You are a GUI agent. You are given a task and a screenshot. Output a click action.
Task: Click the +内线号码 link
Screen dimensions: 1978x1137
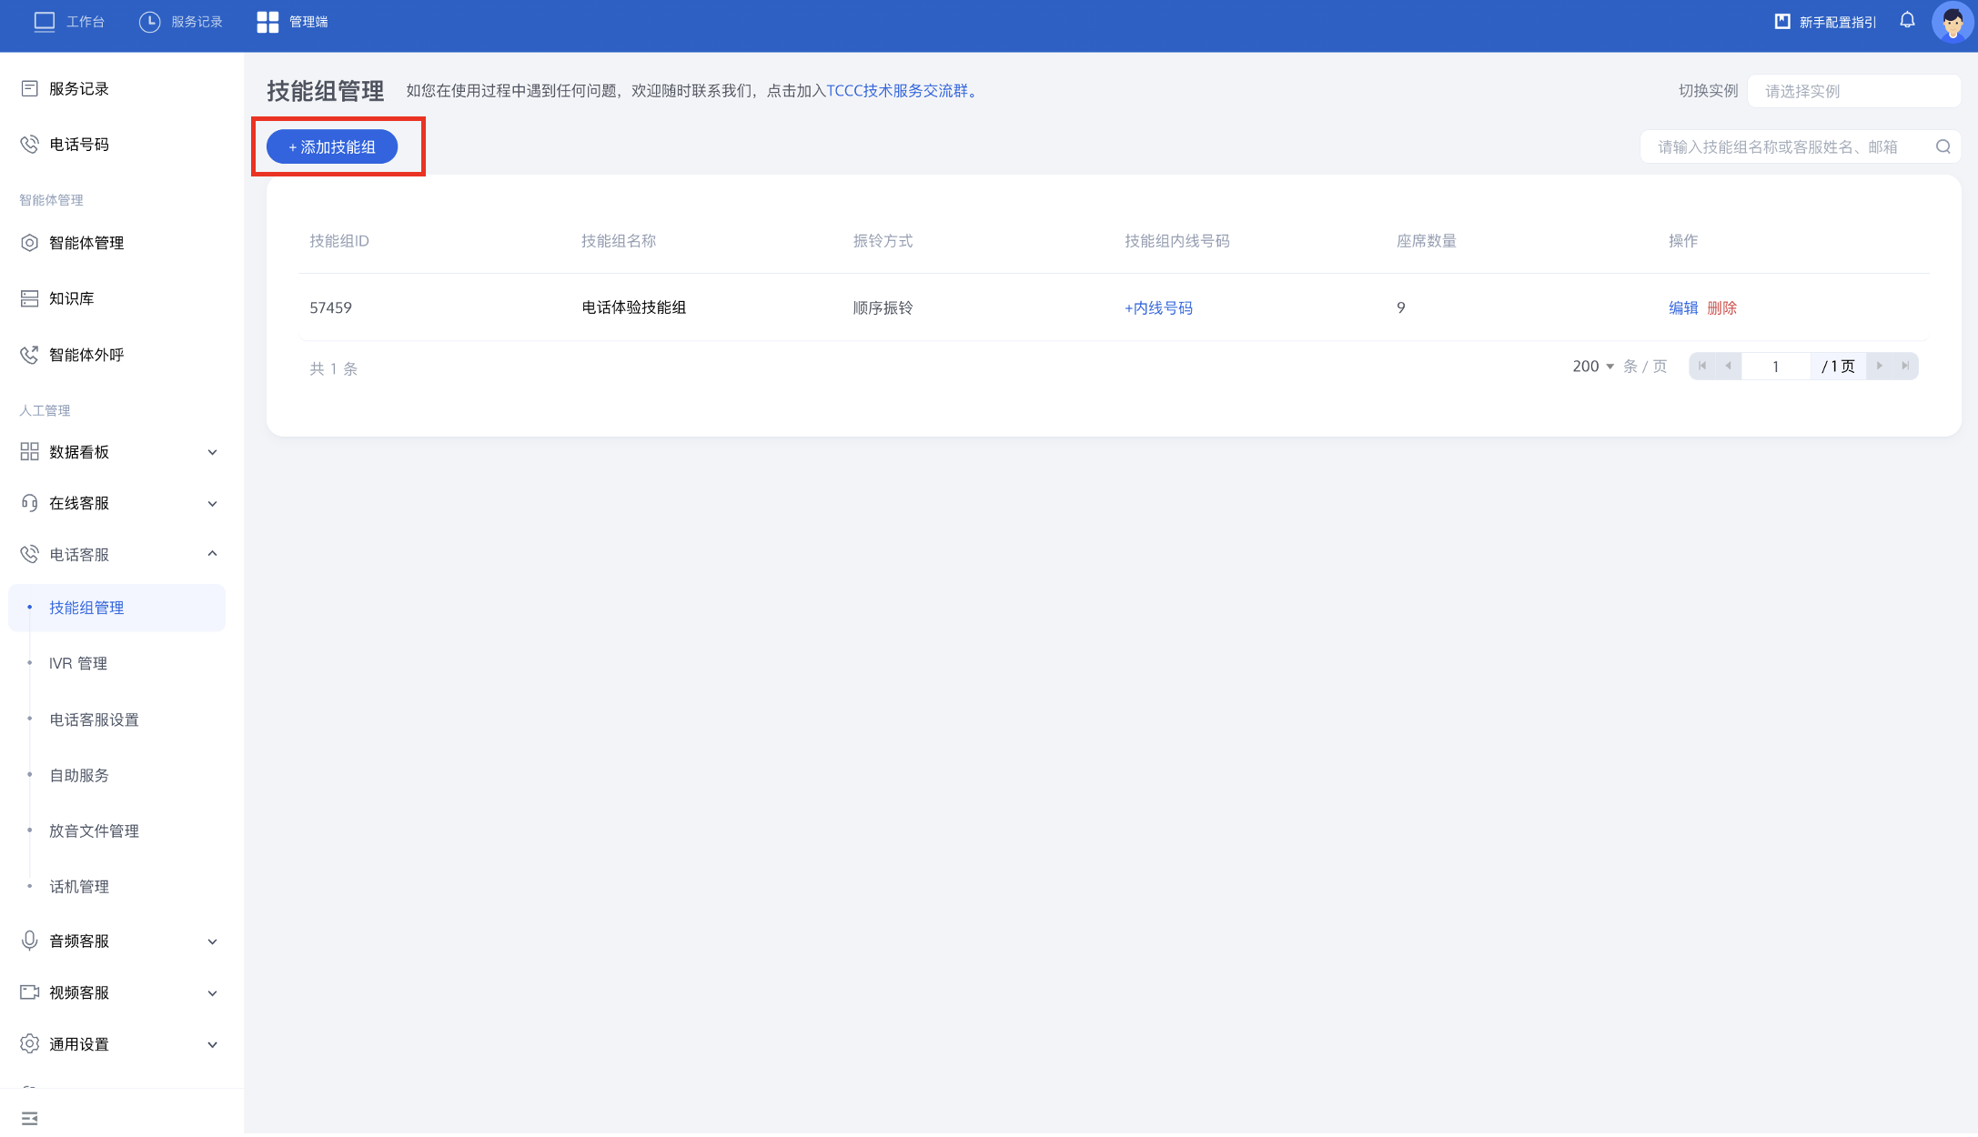point(1158,307)
